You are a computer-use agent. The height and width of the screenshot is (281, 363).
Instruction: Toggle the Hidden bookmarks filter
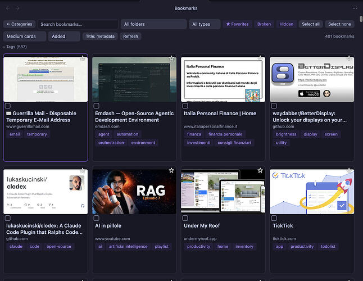click(286, 24)
